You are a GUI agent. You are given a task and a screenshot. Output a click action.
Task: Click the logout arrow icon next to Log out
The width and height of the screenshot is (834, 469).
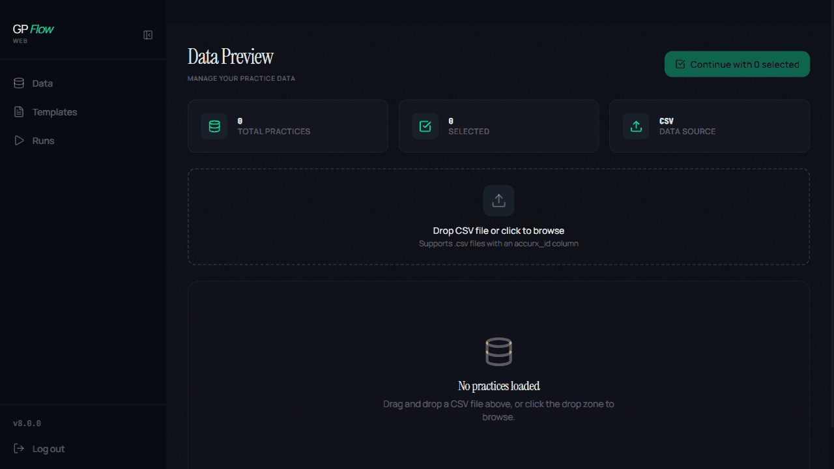coord(18,448)
